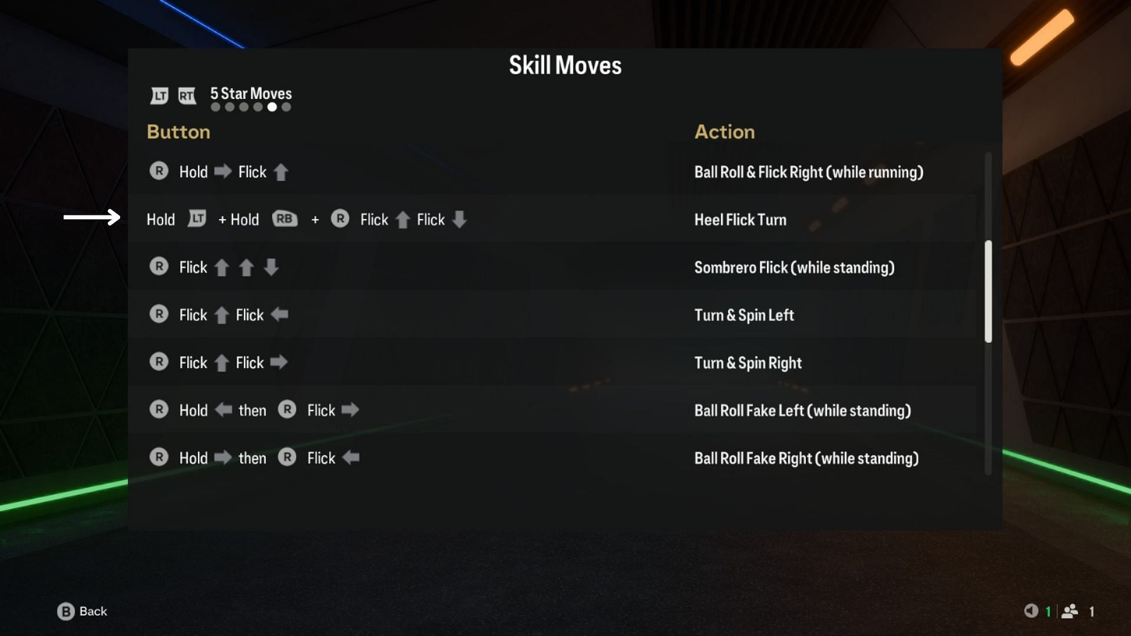Click the Back button to exit
The height and width of the screenshot is (636, 1131).
coord(83,612)
